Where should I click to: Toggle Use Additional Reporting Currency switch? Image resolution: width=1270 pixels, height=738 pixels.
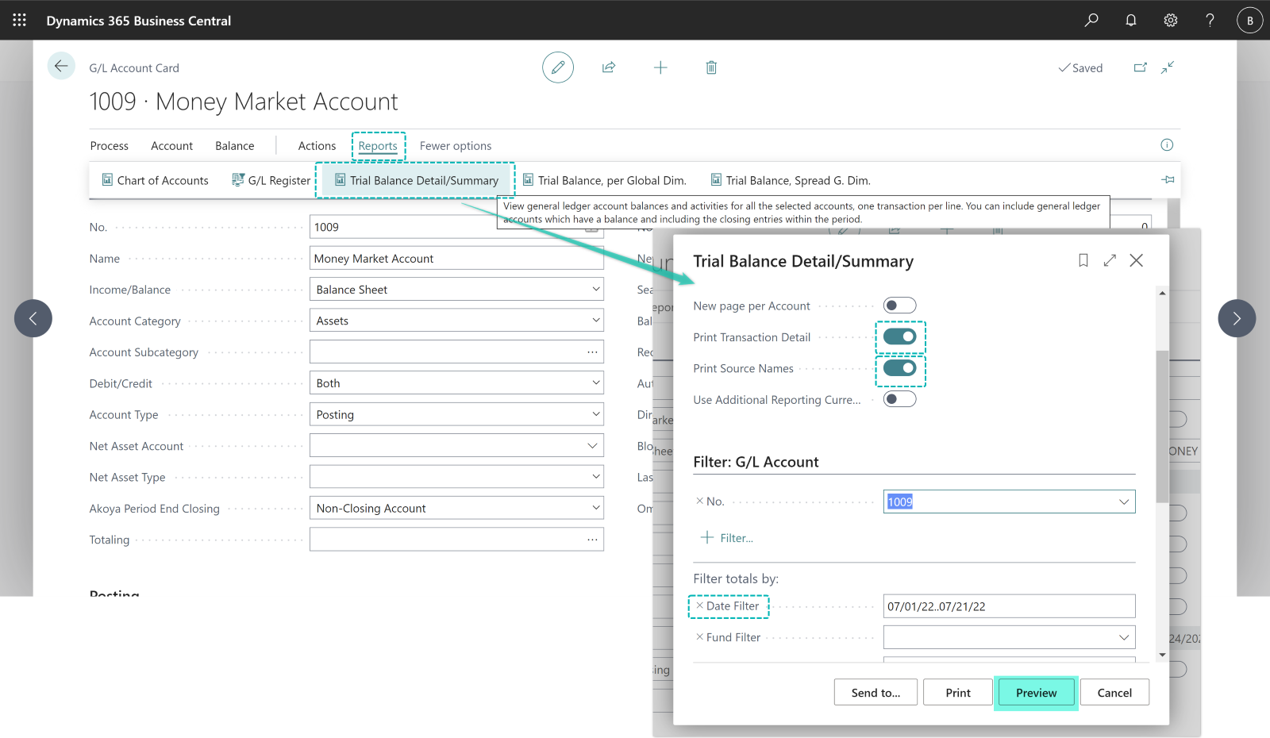pos(900,399)
